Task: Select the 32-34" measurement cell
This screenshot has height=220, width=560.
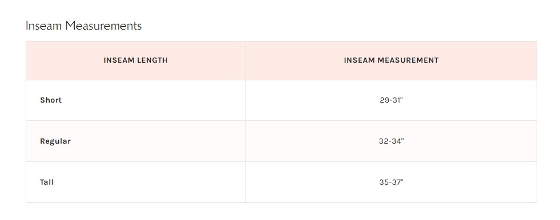Action: pos(391,141)
